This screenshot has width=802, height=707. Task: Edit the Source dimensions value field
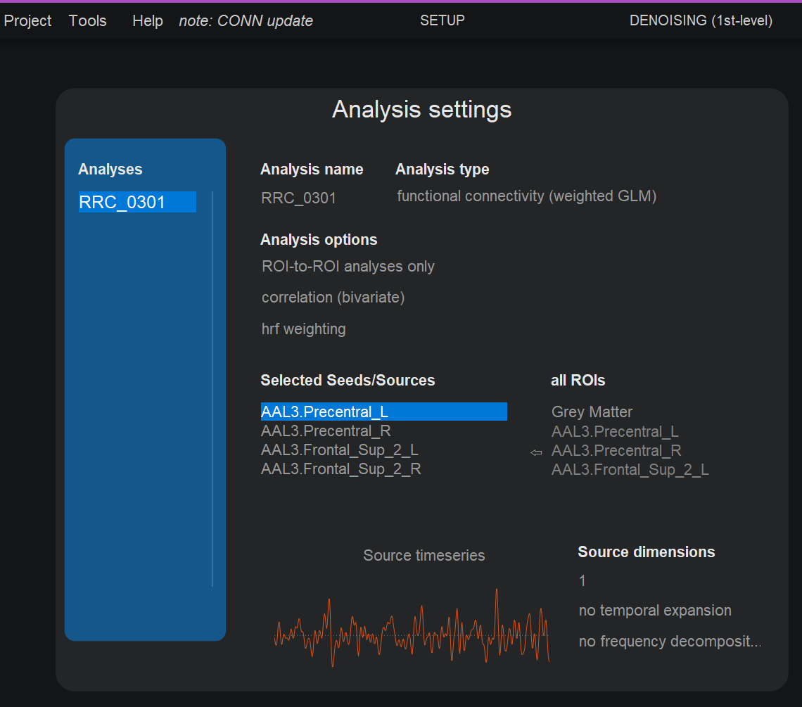(x=583, y=580)
